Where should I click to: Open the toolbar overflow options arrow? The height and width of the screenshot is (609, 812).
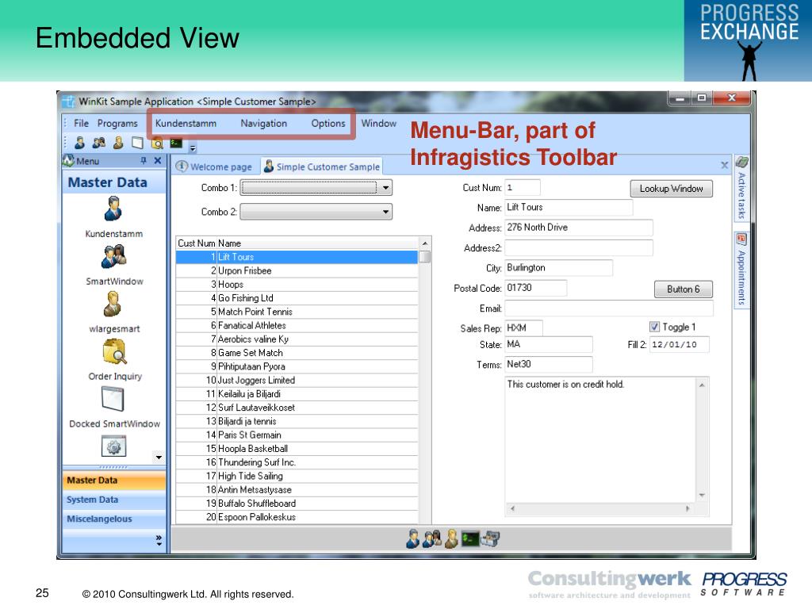[x=193, y=148]
